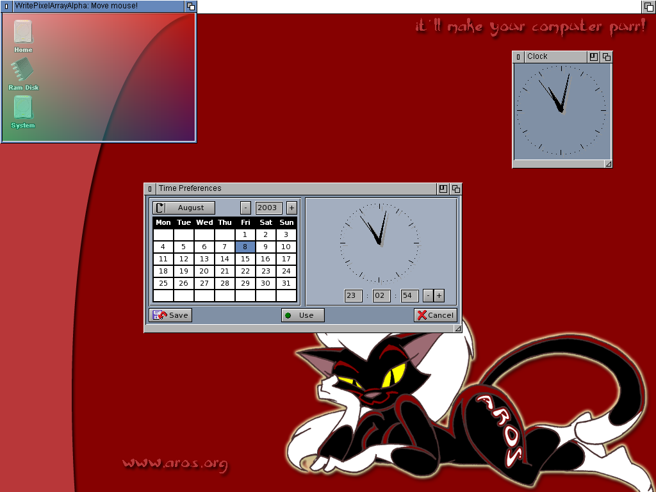
Task: Click the Save button in Time Preferences
Action: click(170, 315)
